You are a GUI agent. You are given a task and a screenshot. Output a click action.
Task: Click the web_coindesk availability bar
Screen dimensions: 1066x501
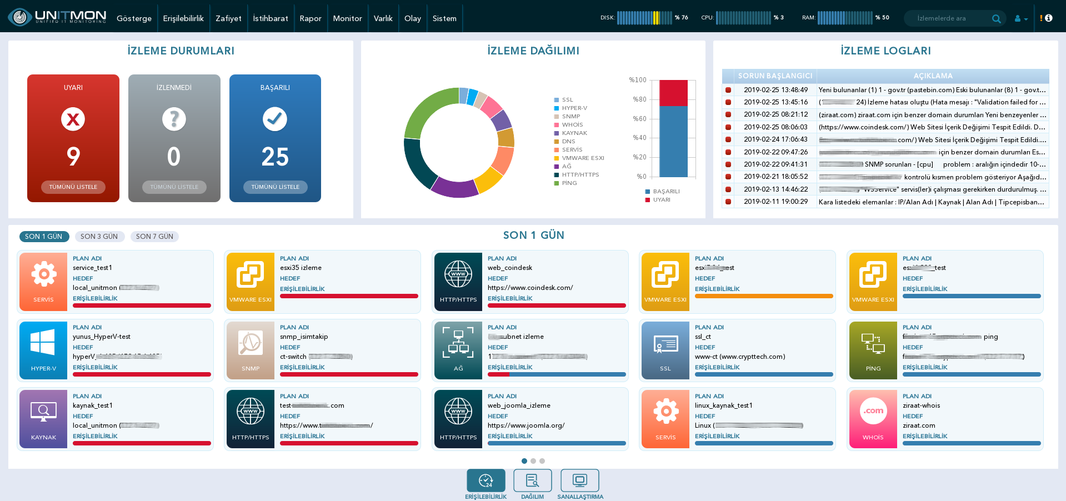(x=557, y=305)
